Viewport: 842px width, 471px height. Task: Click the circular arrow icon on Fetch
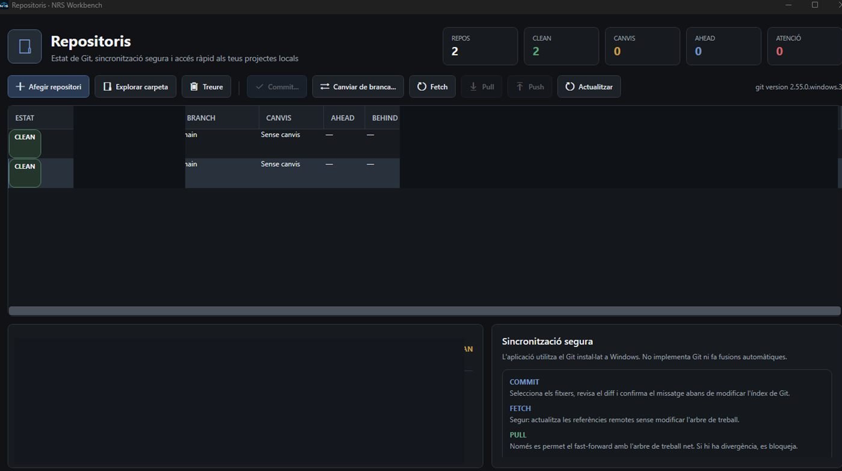(x=422, y=87)
